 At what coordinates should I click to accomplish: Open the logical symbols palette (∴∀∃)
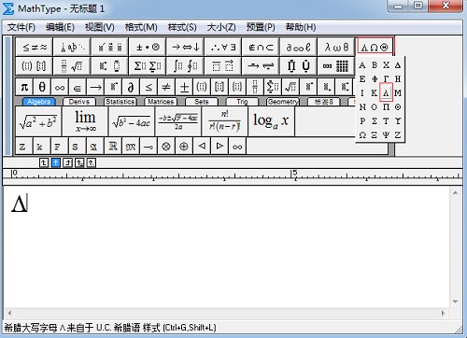coord(223,47)
